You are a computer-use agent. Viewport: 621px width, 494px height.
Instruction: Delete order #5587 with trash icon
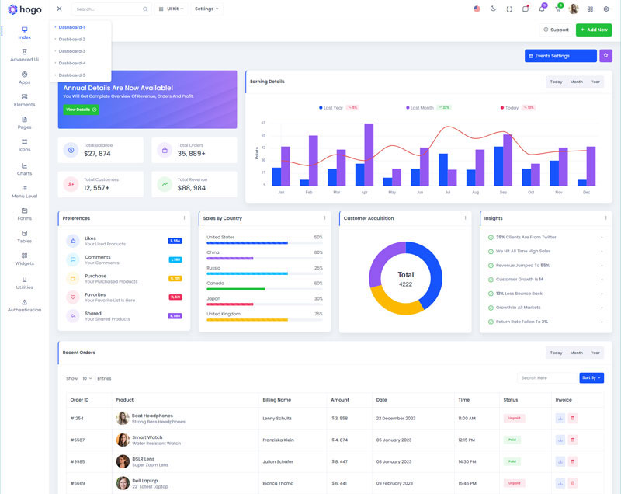coord(573,440)
